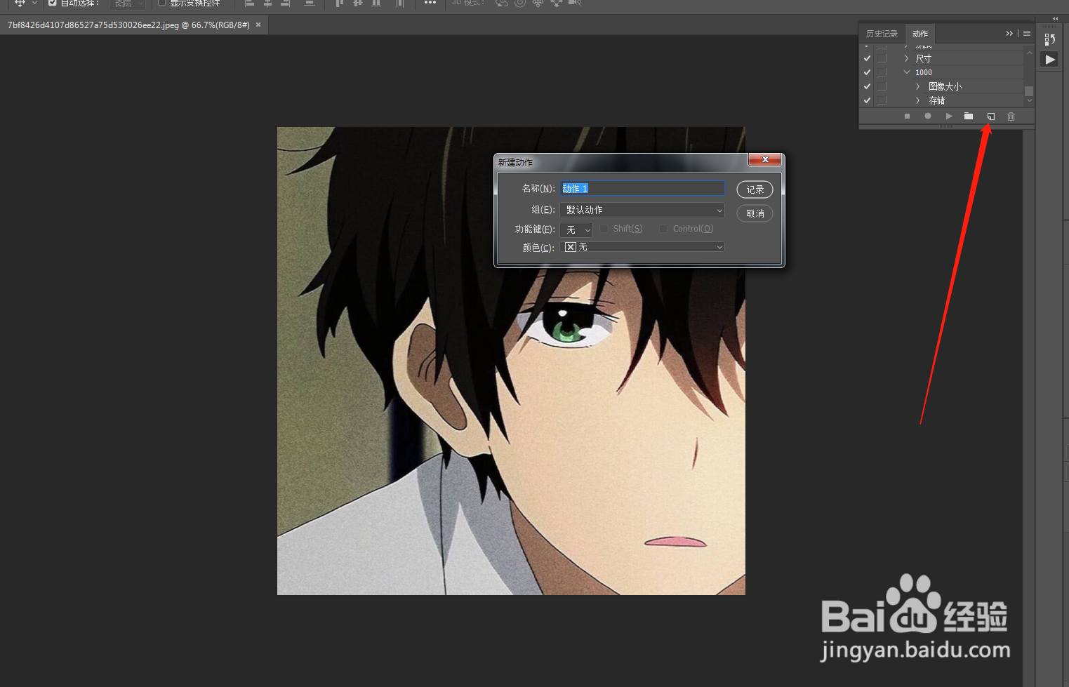Screen dimensions: 1069x687
Task: Click the double-chevron panel expander next to 动作
Action: 1009,33
